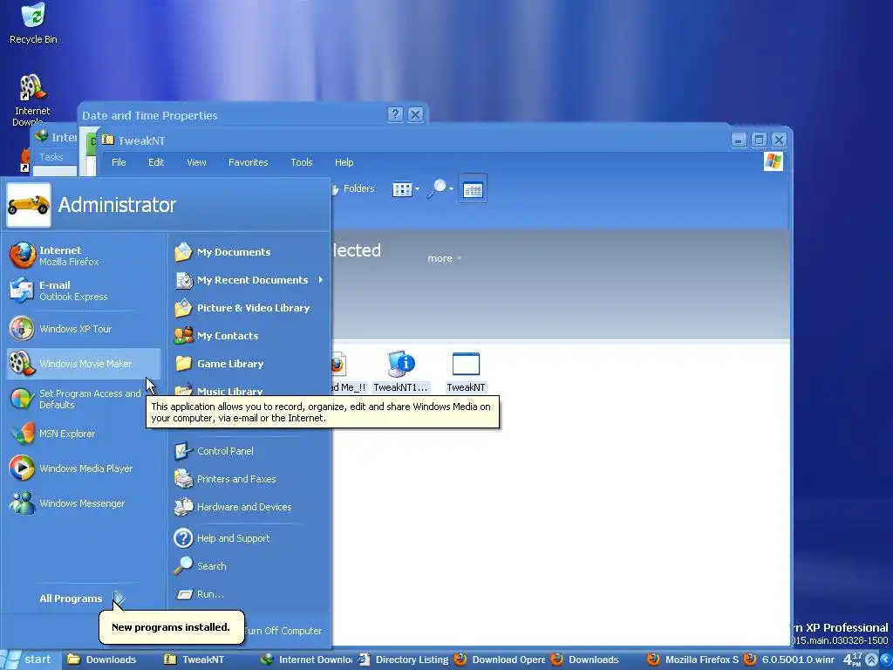Toggle the Folders pane button
This screenshot has width=893, height=670.
coord(353,188)
